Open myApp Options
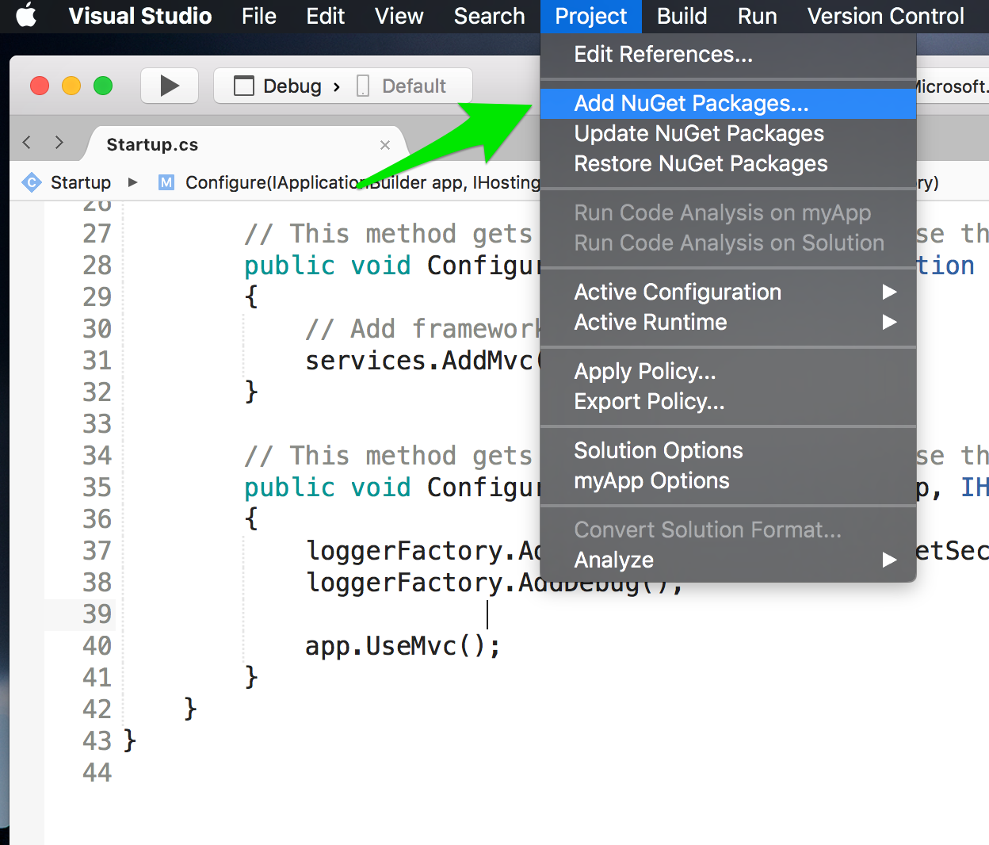 (x=727, y=480)
